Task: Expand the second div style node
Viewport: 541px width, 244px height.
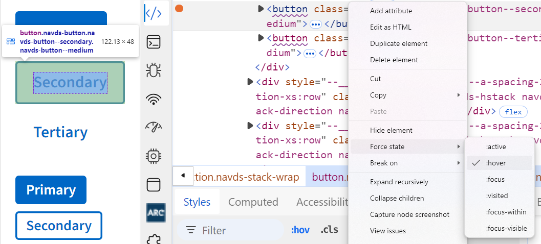Action: tap(250, 126)
